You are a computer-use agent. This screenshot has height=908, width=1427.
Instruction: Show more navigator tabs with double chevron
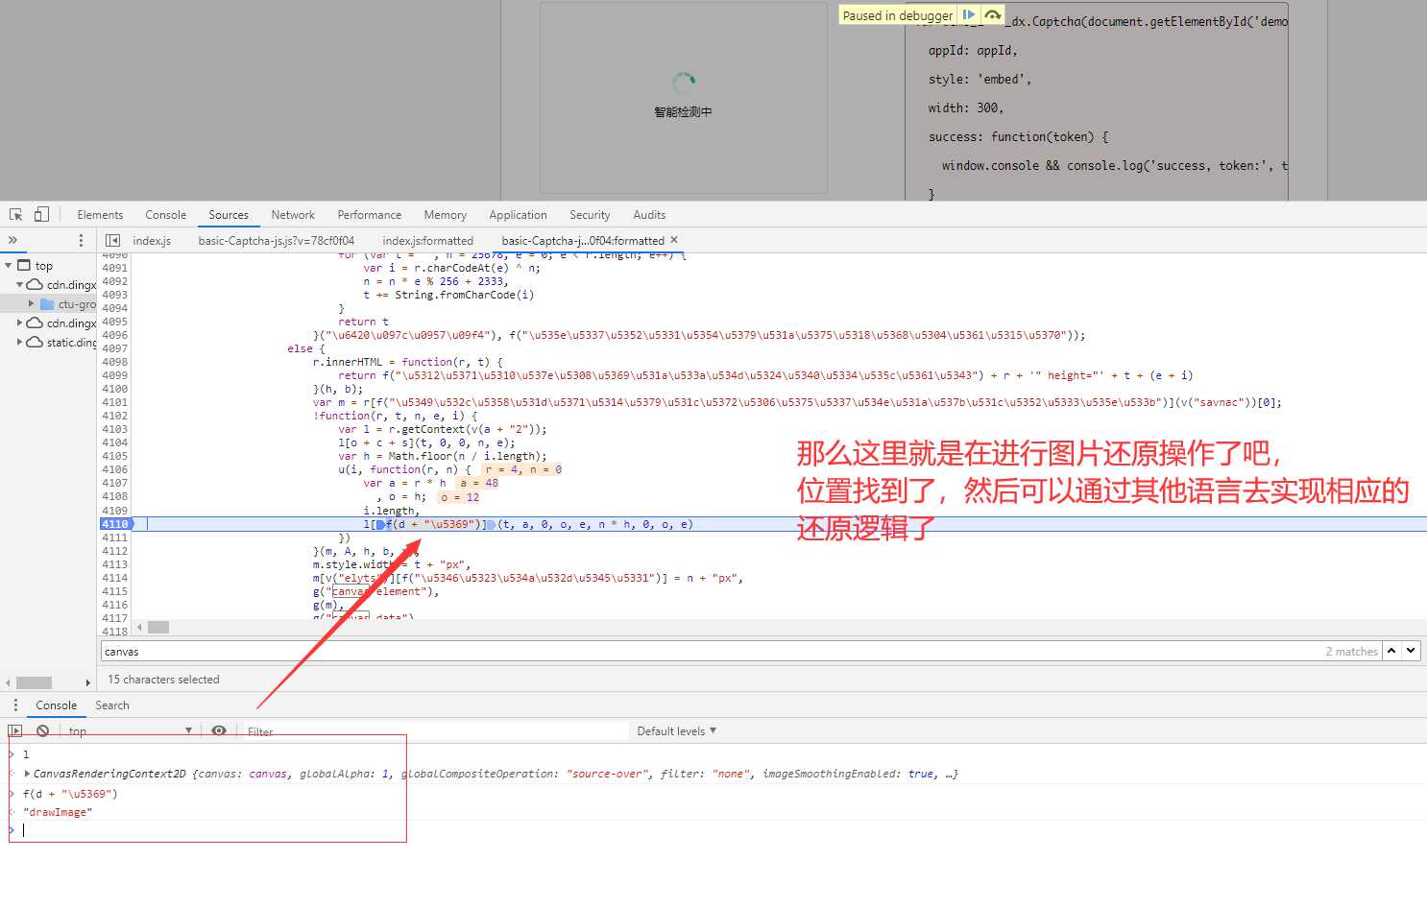pos(12,240)
